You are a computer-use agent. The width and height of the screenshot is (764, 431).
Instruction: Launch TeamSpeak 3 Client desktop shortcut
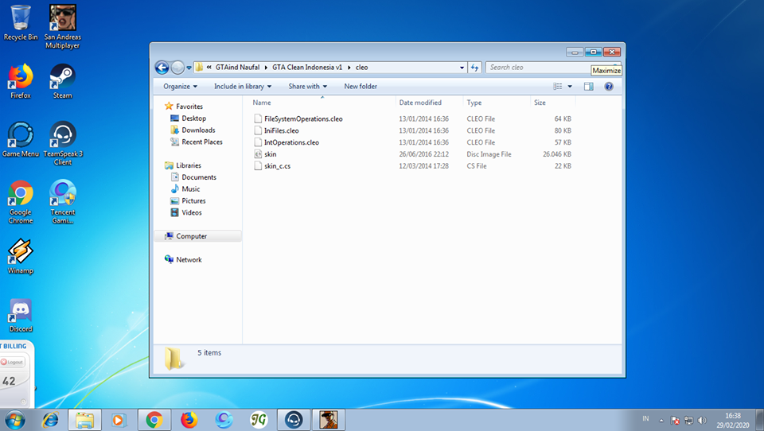(62, 144)
